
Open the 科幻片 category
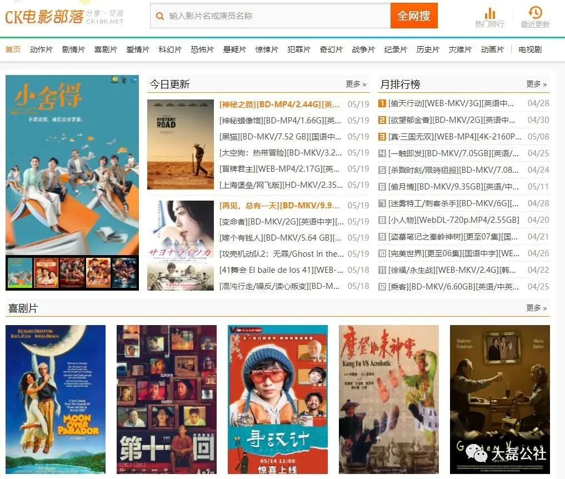point(170,49)
